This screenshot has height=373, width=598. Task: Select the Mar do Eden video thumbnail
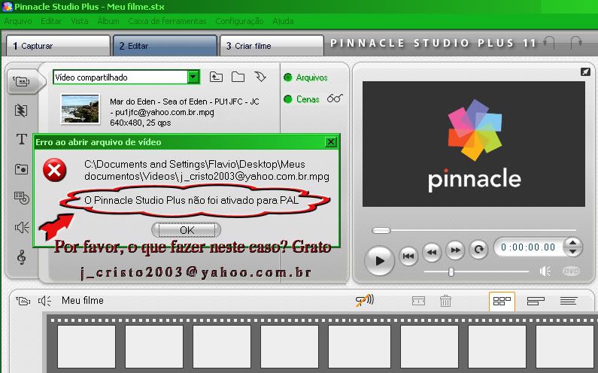click(x=80, y=110)
